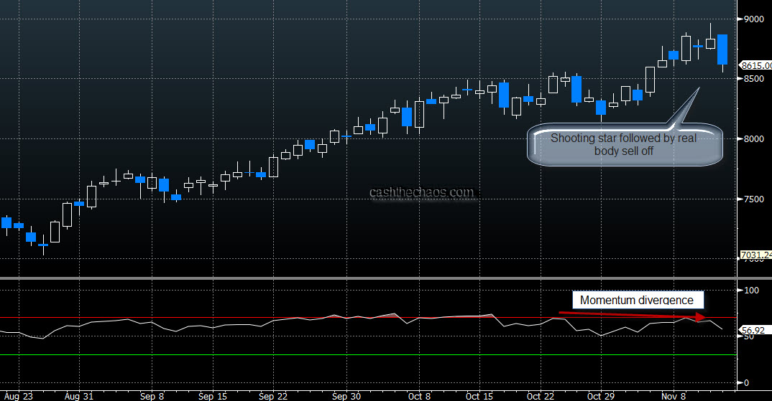Click the 100 level on the momentum axis
This screenshot has width=772, height=401.
[751, 290]
